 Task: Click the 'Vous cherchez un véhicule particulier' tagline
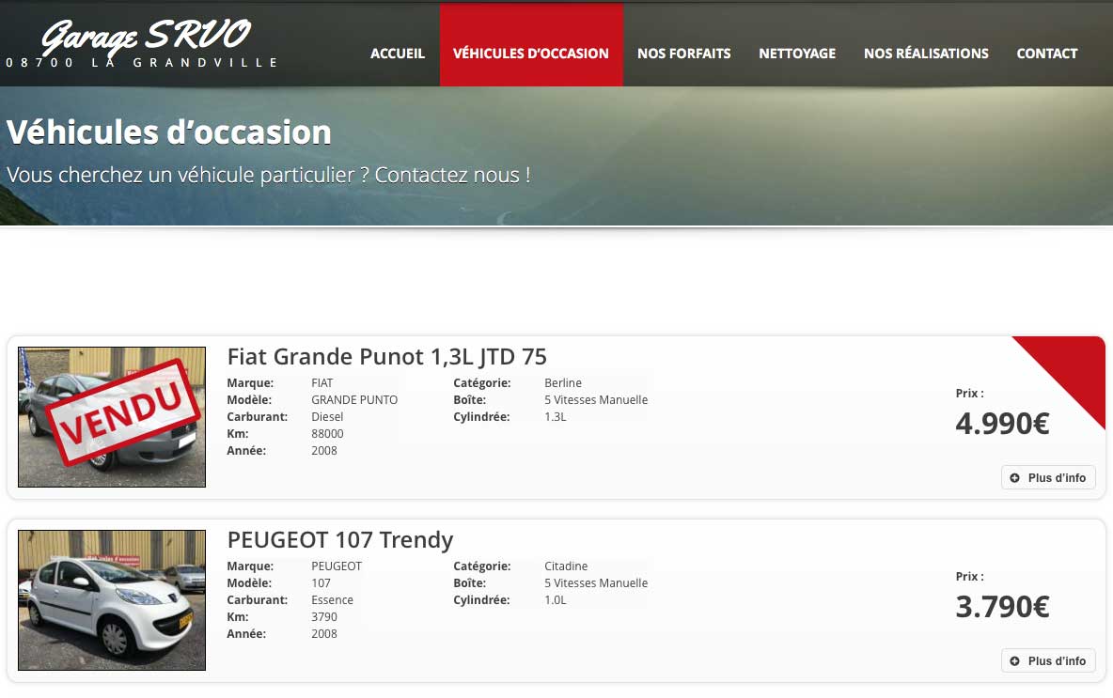tap(268, 176)
